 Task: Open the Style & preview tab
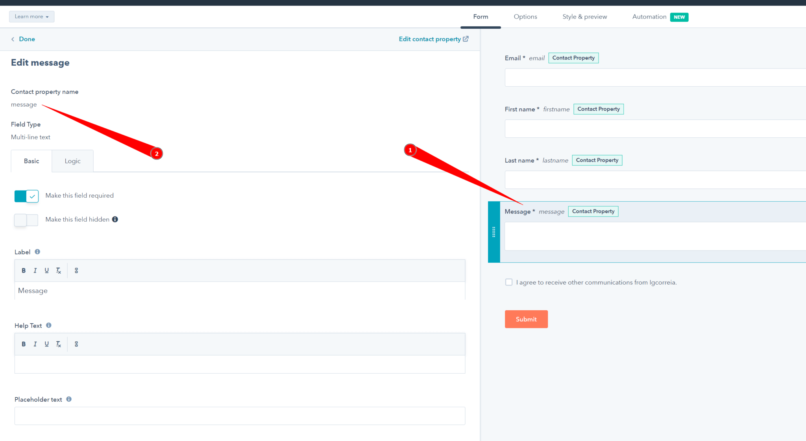pos(585,17)
